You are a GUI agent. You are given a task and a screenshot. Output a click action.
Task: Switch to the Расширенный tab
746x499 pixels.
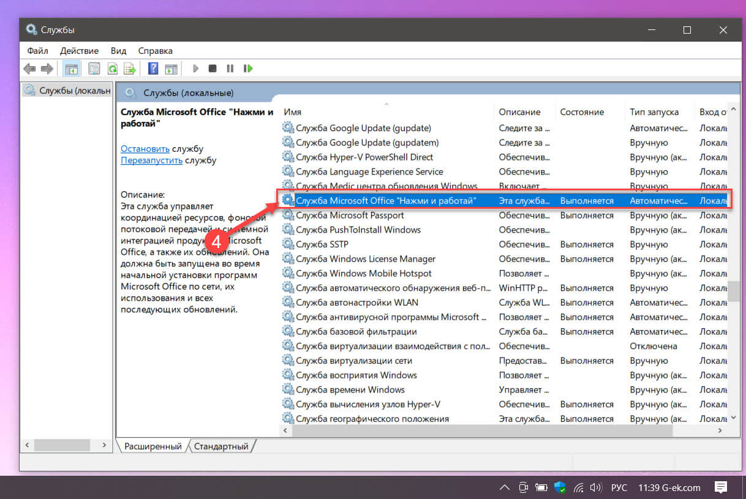(x=153, y=446)
